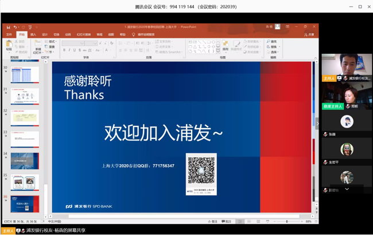Image resolution: width=373 pixels, height=235 pixels.
Task: Switch to the 设计 (Design) ribbon tab
Action: point(45,34)
